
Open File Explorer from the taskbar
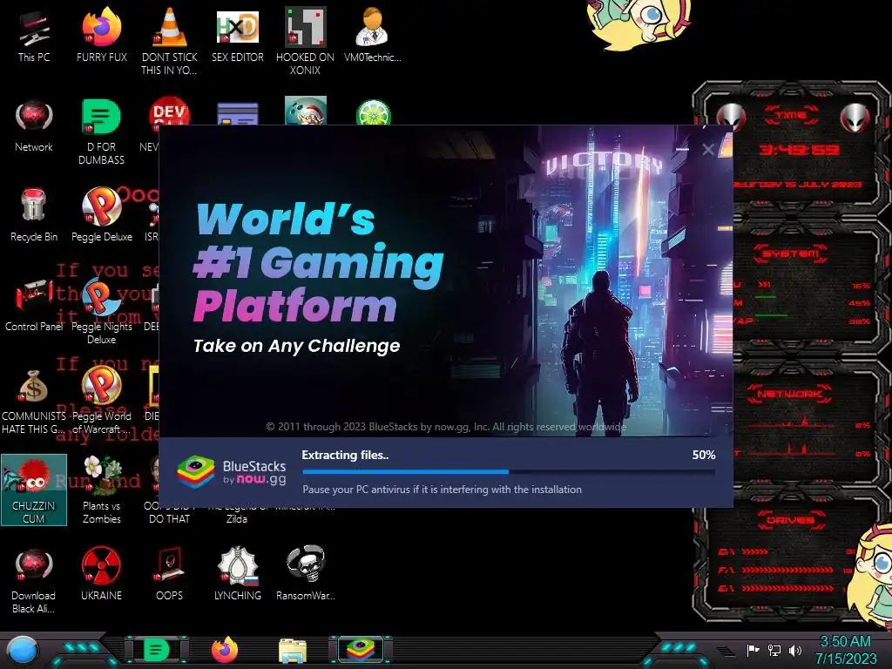tap(293, 650)
